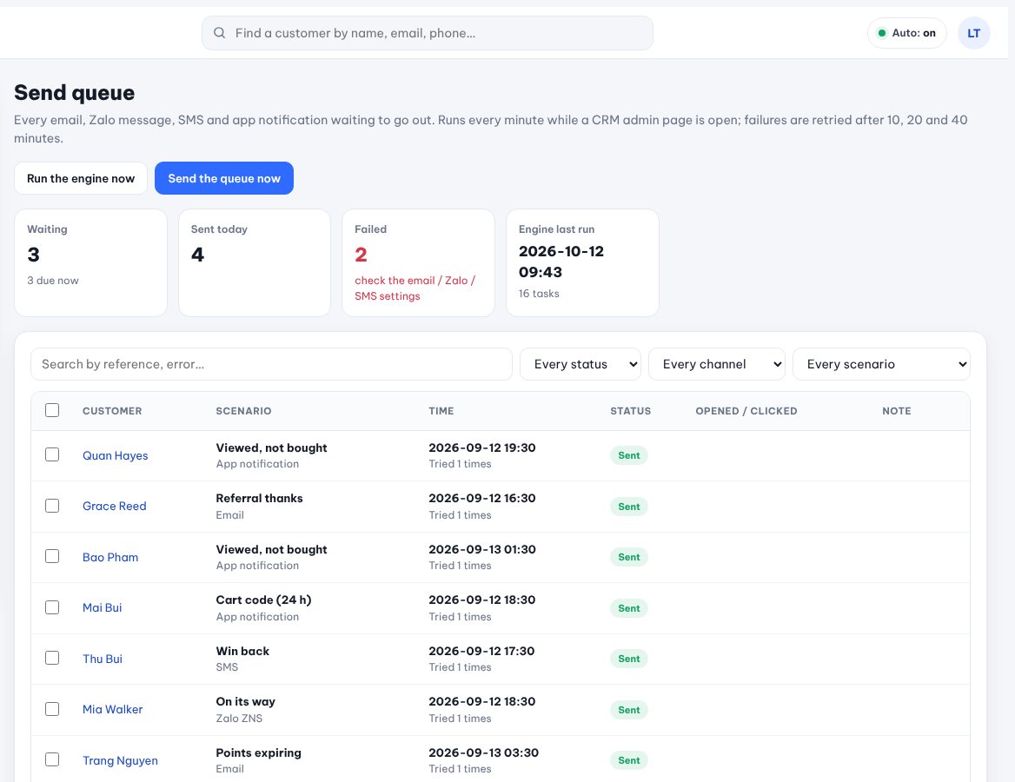This screenshot has height=782, width=1015.
Task: Click the NOTE column header
Action: coord(897,411)
